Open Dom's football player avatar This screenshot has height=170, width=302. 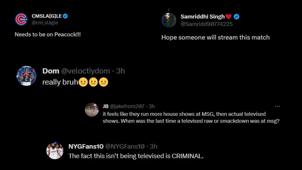(26, 76)
